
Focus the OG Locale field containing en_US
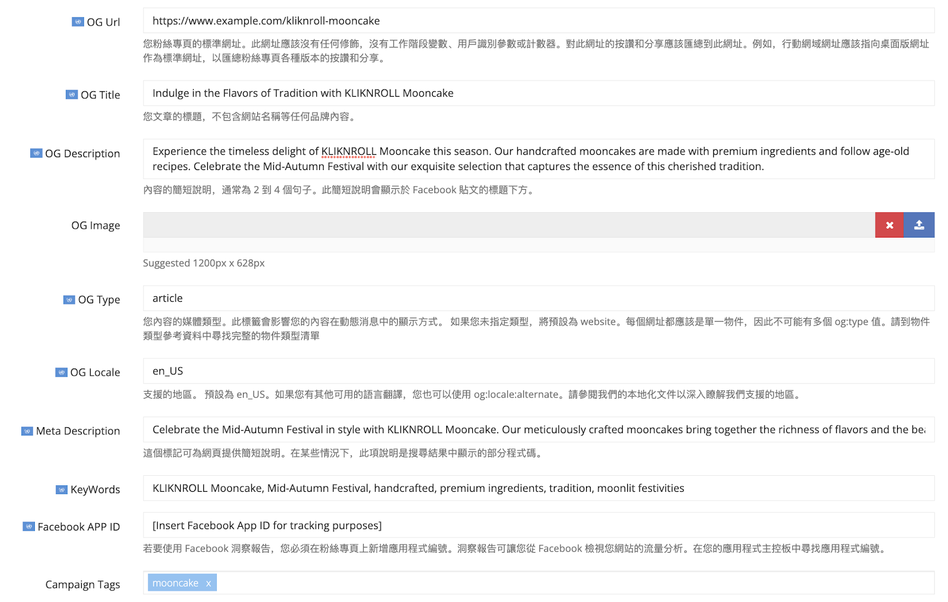tap(539, 371)
